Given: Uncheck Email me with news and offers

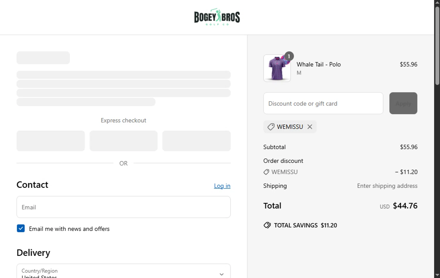Looking at the screenshot, I should coord(21,228).
